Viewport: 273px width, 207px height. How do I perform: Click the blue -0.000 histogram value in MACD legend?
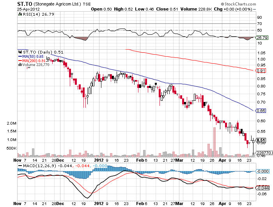coord(100,166)
